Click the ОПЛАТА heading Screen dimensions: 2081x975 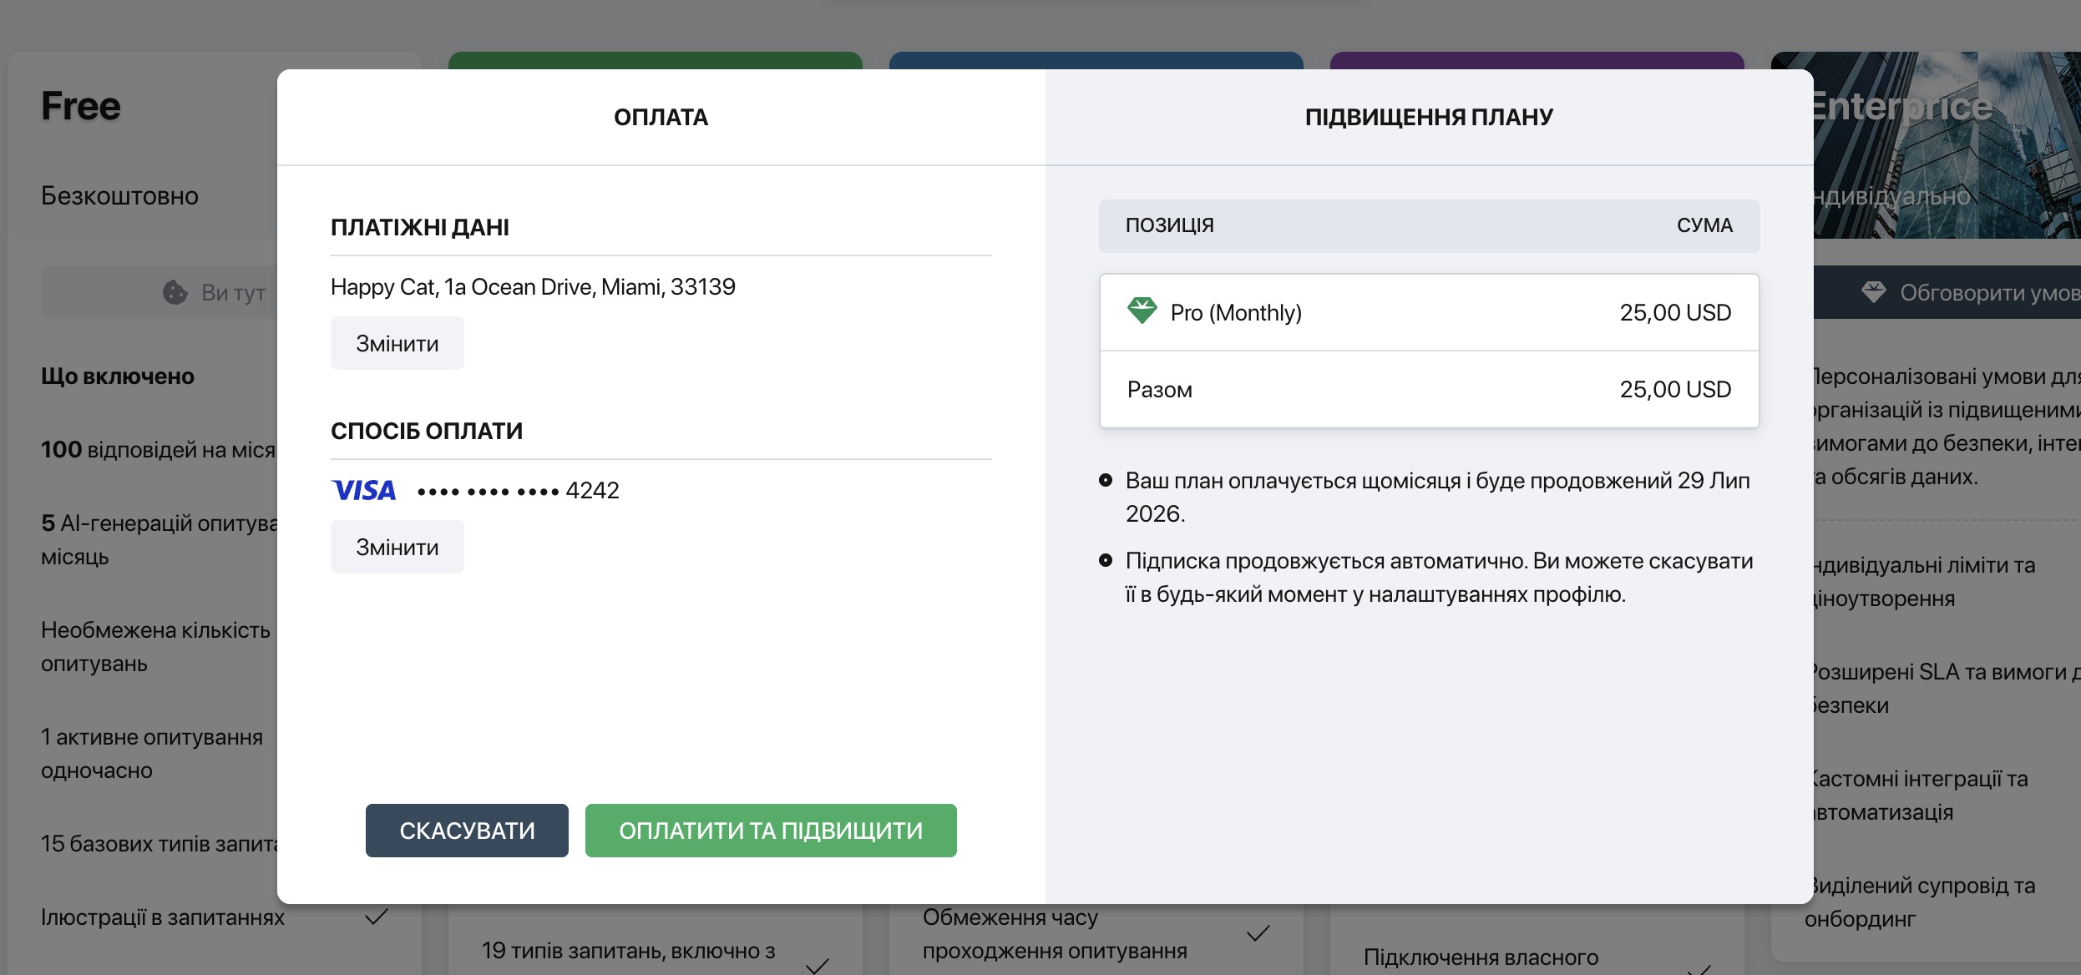pyautogui.click(x=661, y=117)
